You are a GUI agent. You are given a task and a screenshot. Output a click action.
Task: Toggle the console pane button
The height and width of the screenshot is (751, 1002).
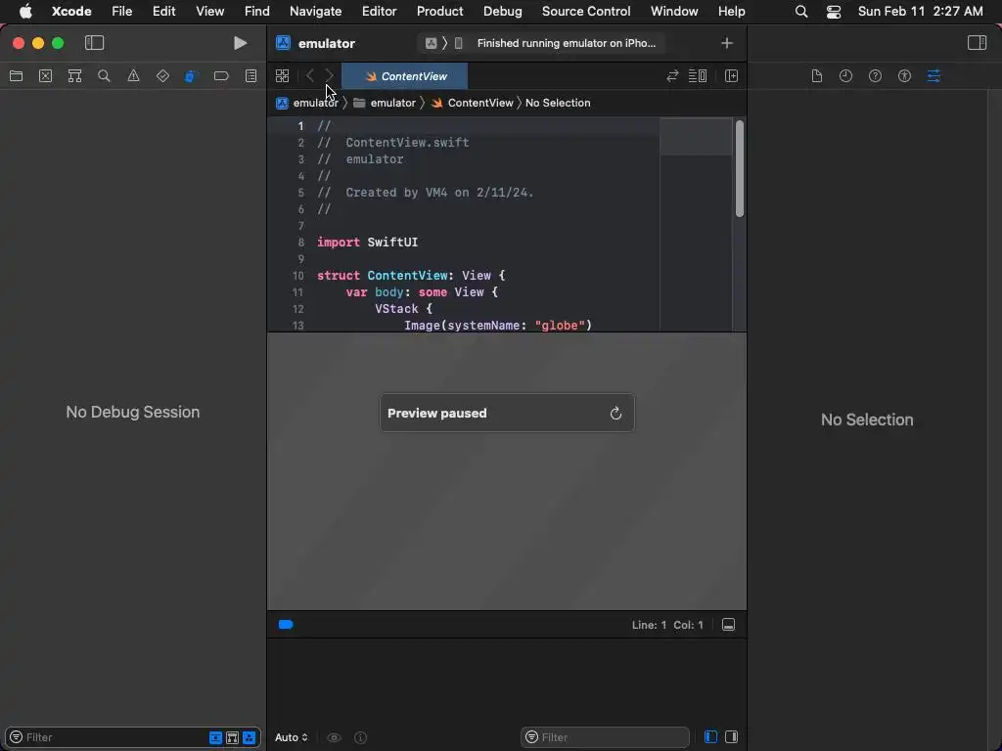(x=732, y=737)
